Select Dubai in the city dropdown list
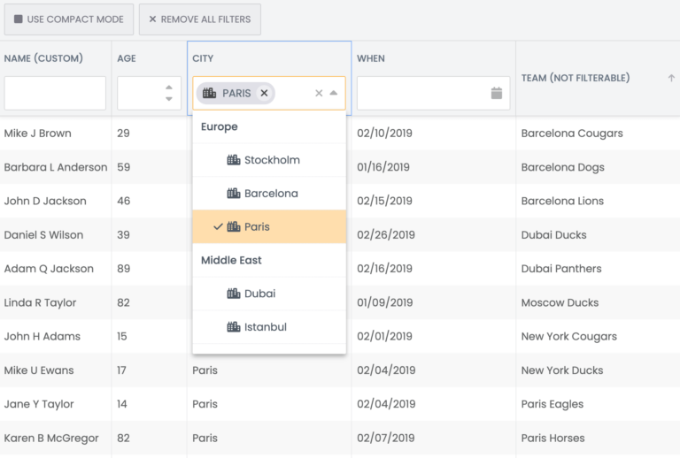Image resolution: width=680 pixels, height=458 pixels. point(269,294)
